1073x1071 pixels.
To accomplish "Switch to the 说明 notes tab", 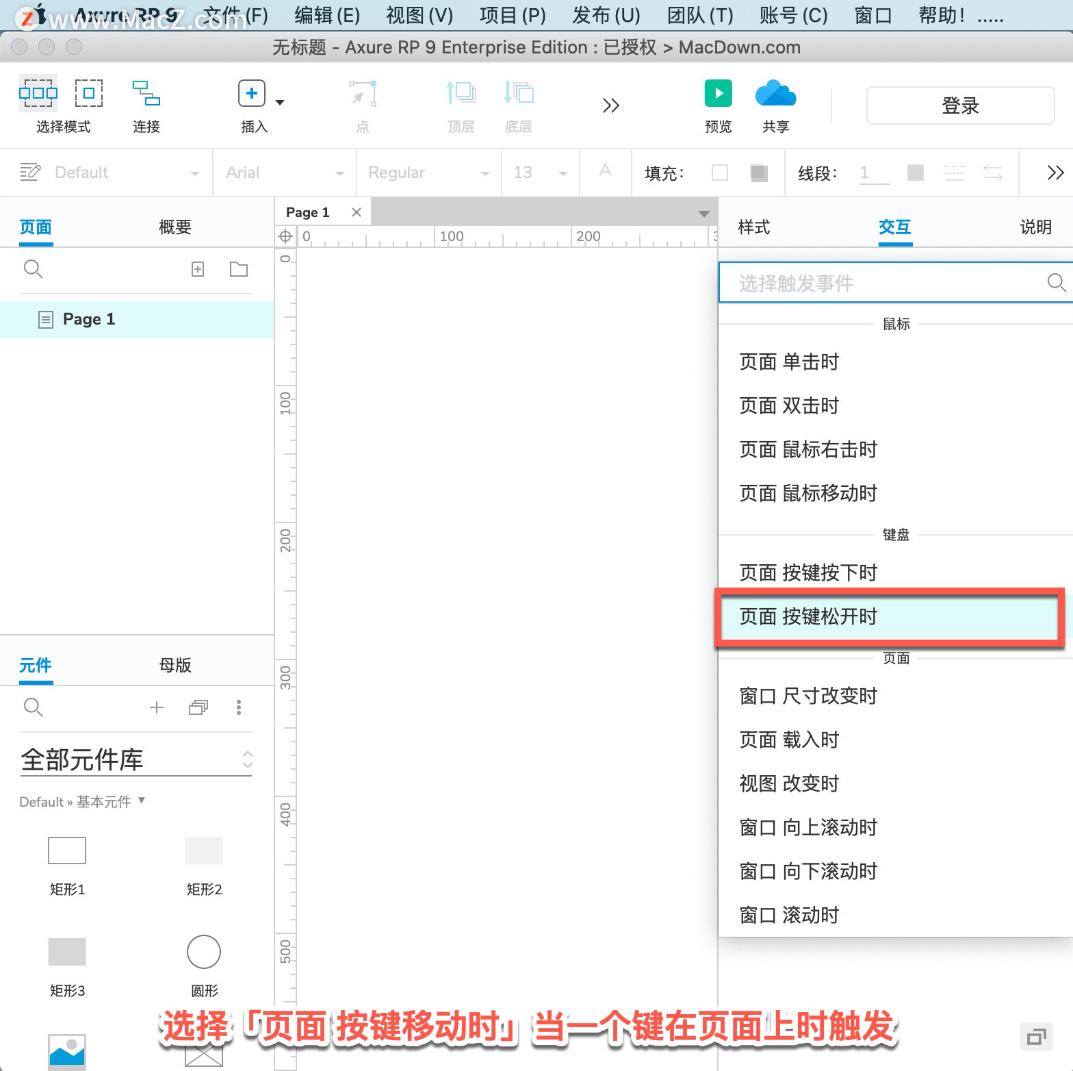I will click(x=1036, y=227).
